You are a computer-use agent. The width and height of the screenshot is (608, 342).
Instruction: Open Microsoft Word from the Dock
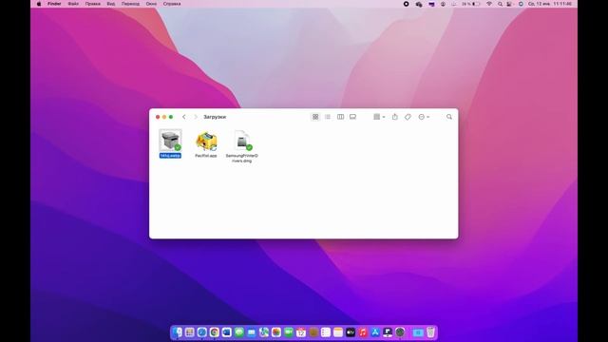(x=227, y=332)
